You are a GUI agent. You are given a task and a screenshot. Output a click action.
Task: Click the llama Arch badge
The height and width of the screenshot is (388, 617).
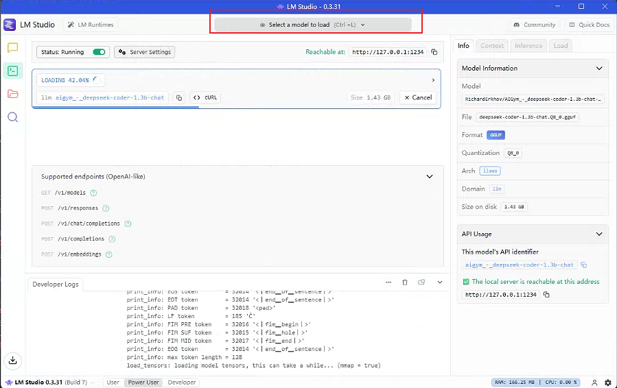pos(490,171)
